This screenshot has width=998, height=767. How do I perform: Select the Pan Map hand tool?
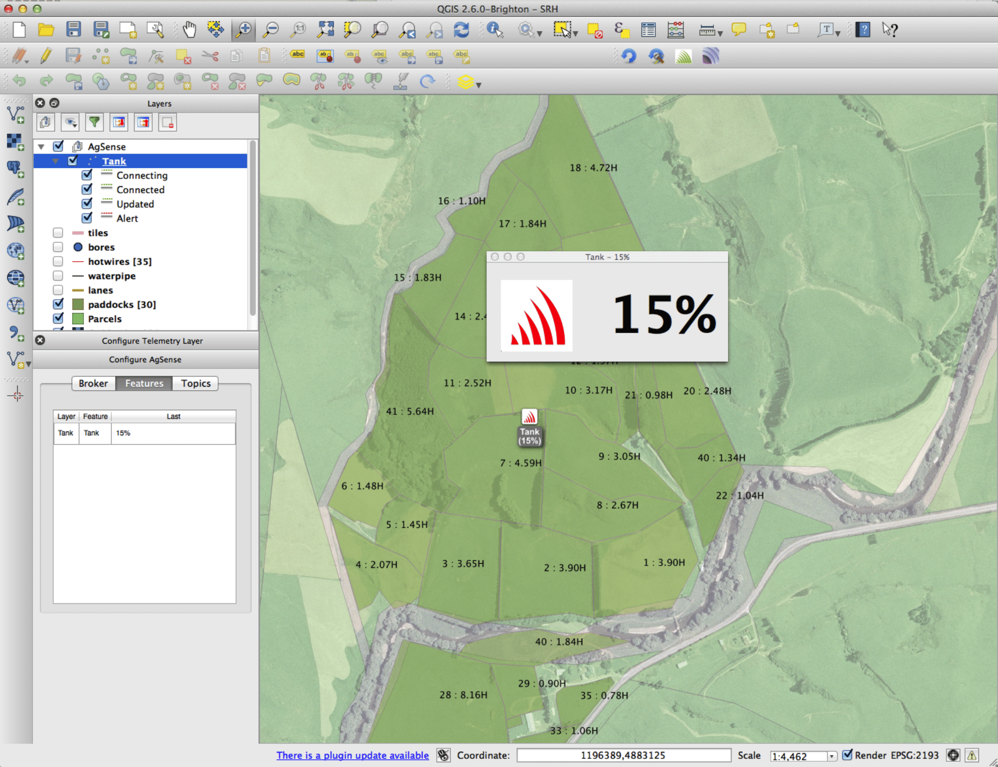click(x=189, y=30)
